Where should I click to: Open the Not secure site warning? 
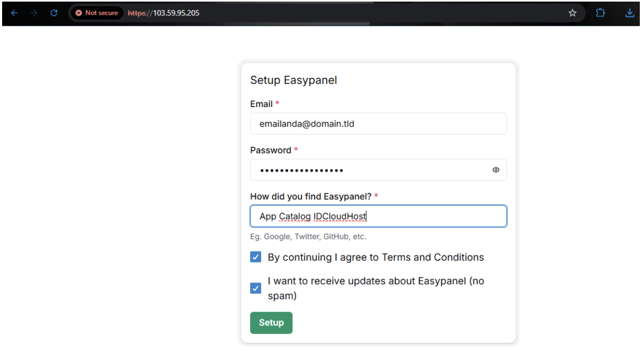click(x=97, y=13)
